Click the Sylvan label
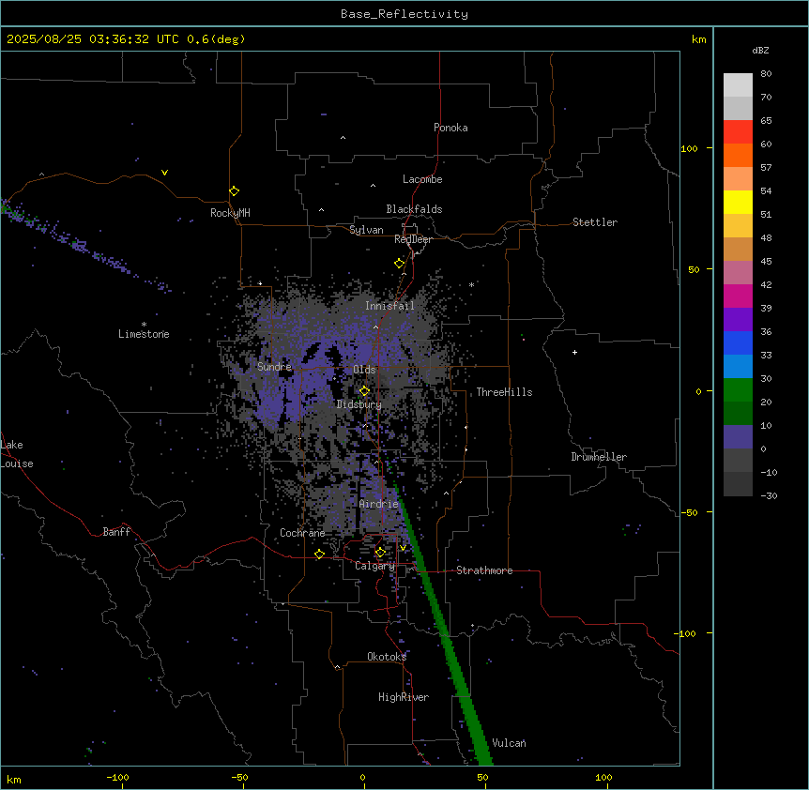 pos(366,230)
